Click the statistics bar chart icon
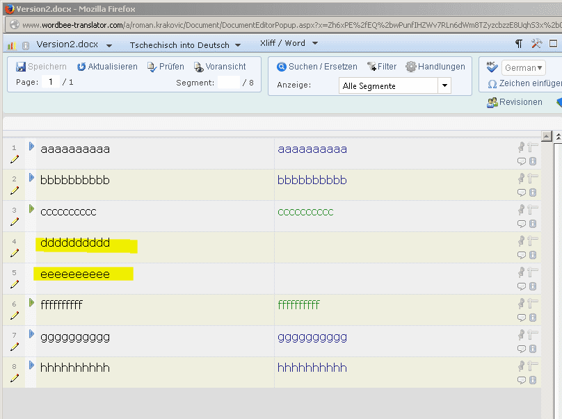This screenshot has width=562, height=419. [11, 45]
